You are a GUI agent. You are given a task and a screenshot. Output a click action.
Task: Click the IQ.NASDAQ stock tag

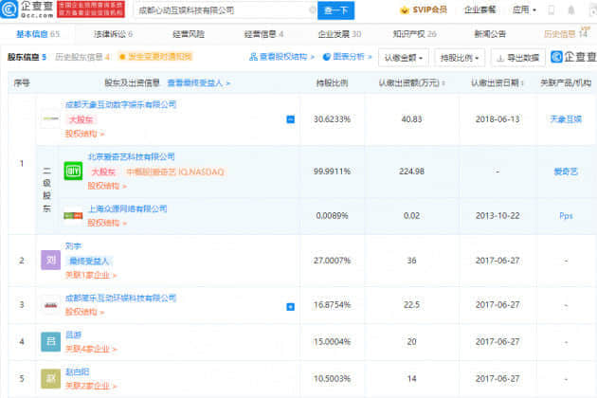174,172
